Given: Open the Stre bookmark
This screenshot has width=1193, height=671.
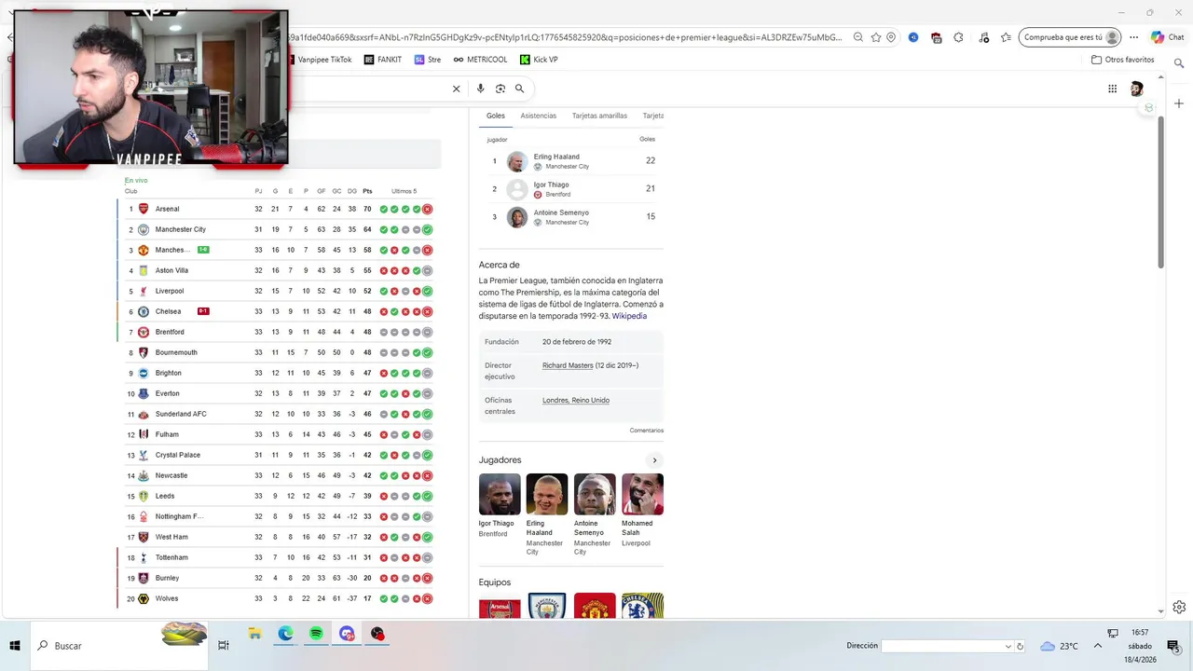Looking at the screenshot, I should (x=428, y=60).
